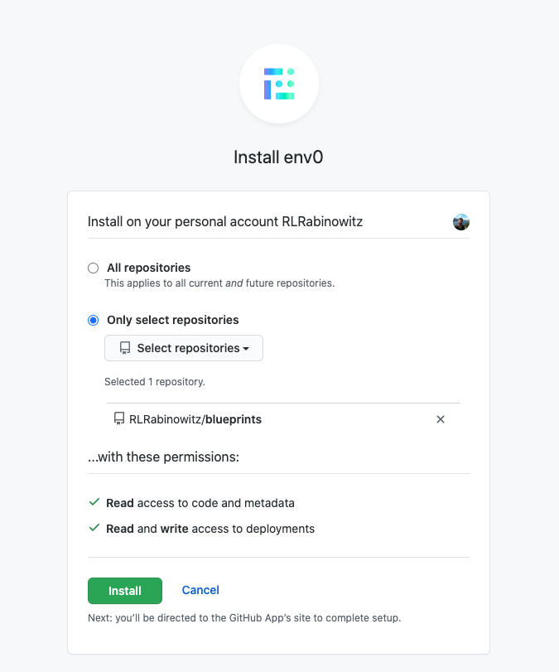The image size is (559, 672).
Task: Click the green Install button
Action: 124,591
